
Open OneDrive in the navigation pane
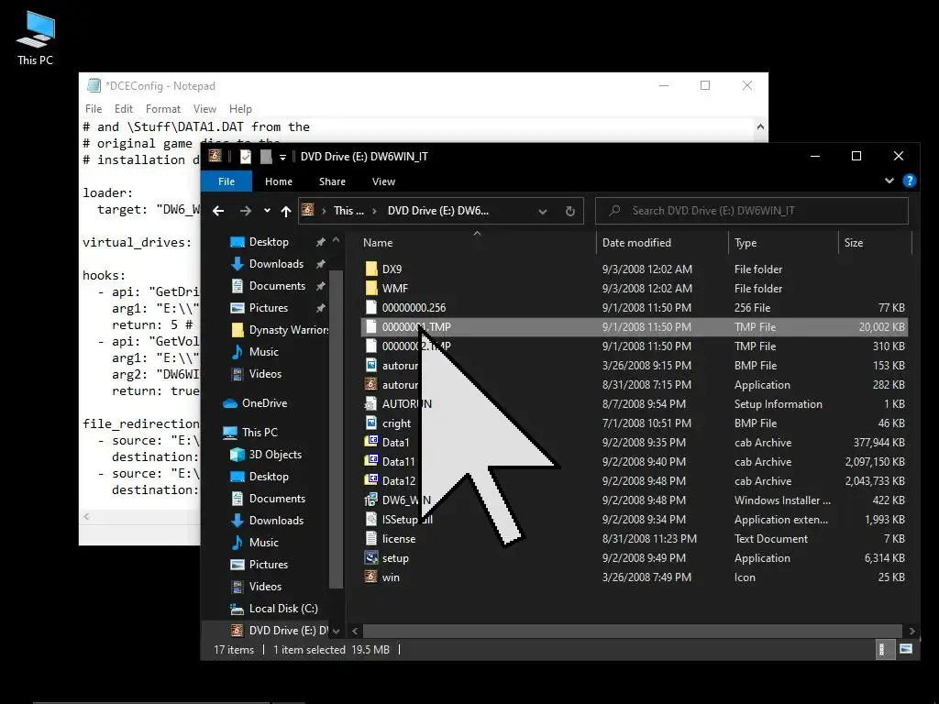[x=264, y=403]
